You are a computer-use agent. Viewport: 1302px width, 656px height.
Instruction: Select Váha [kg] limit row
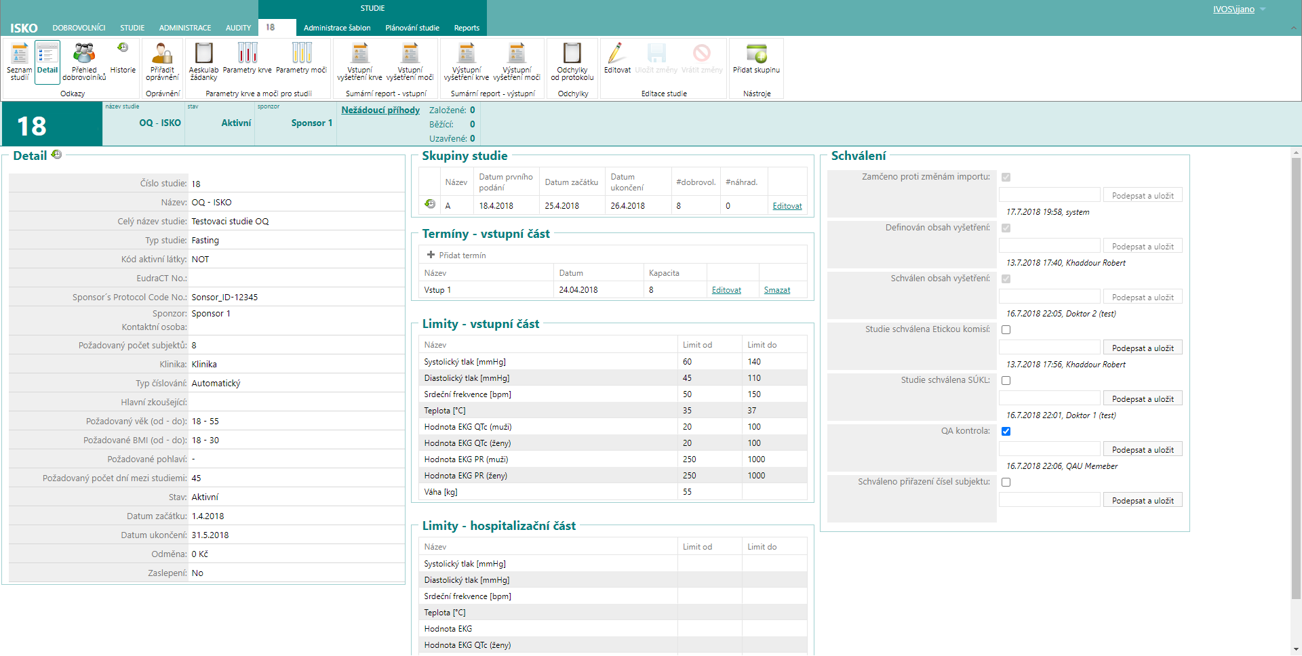point(613,492)
